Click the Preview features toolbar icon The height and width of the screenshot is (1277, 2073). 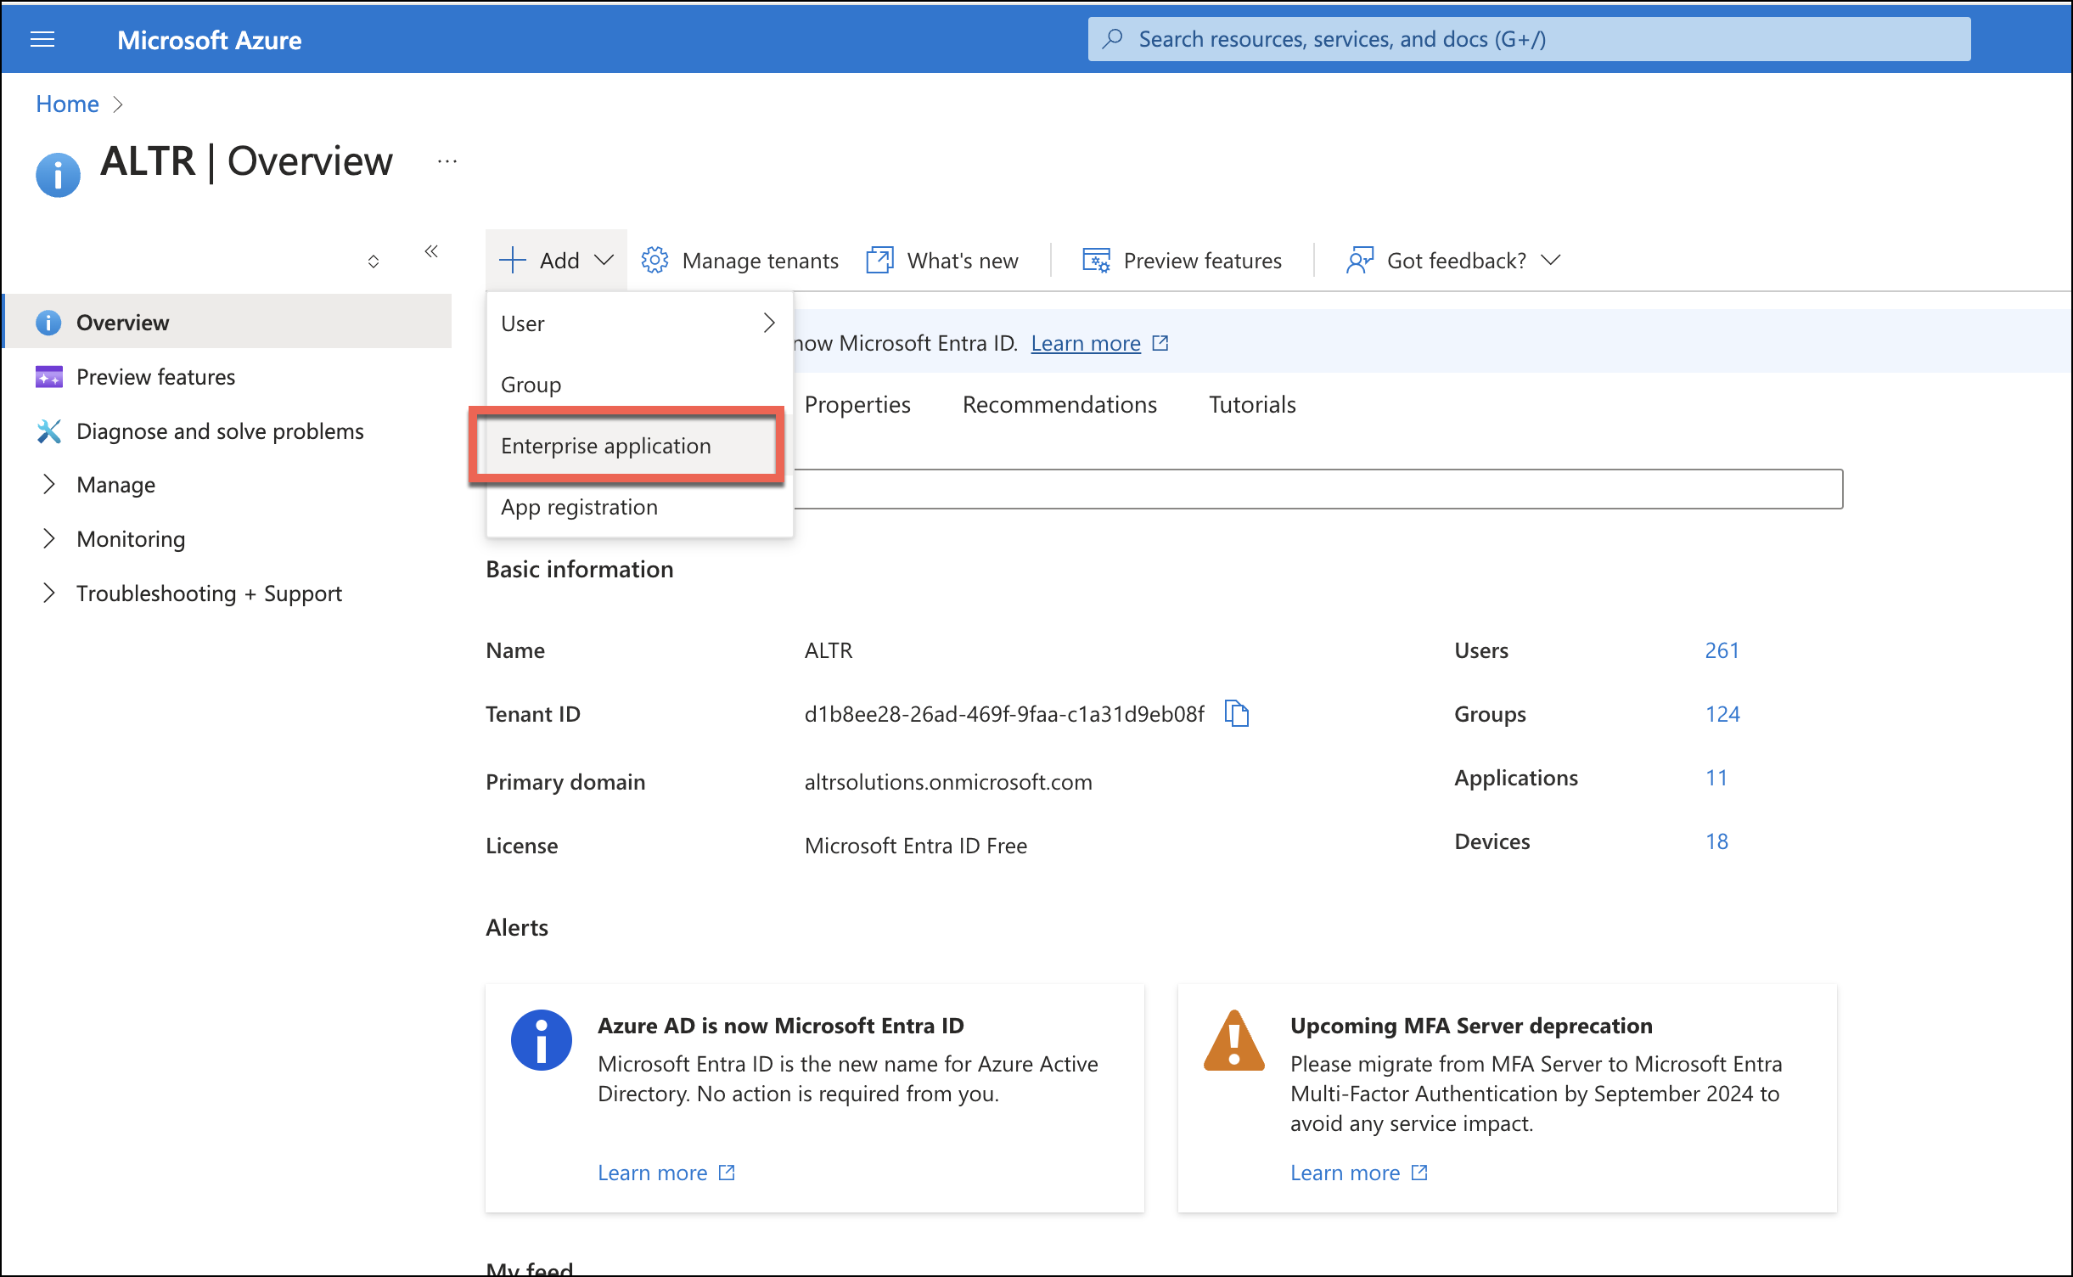pyautogui.click(x=1096, y=260)
